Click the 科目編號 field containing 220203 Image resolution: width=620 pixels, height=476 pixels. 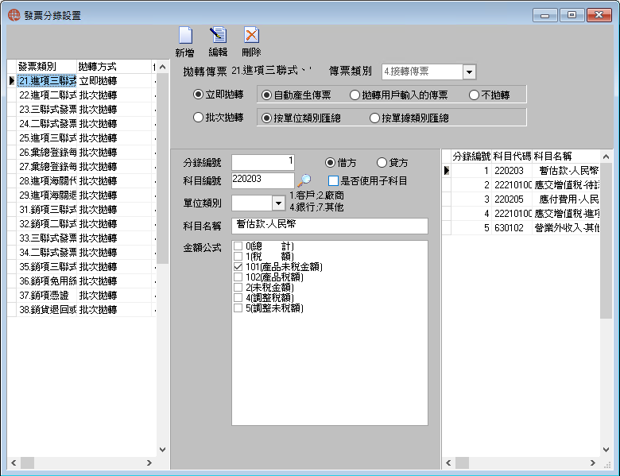(263, 180)
